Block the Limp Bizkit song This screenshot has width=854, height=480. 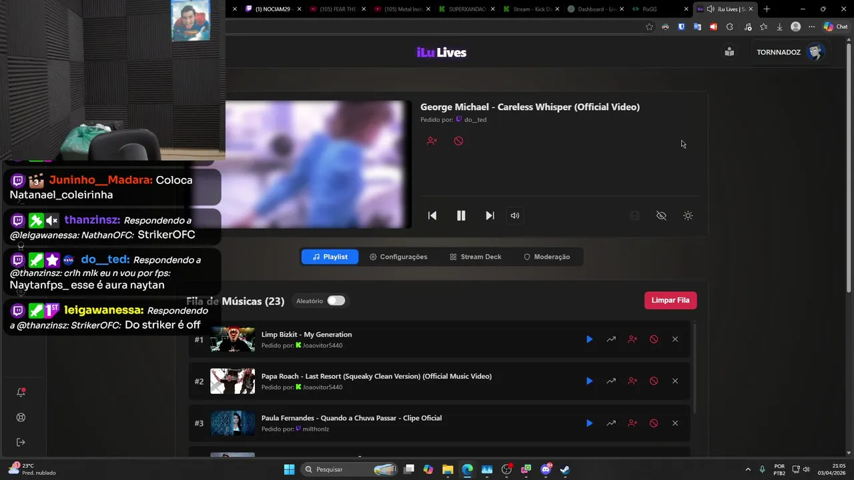(654, 339)
